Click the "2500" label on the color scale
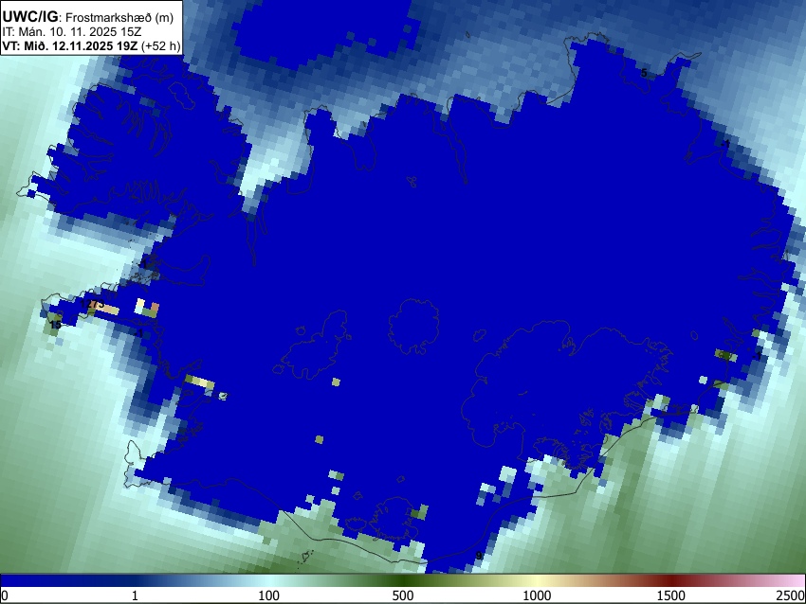 (791, 595)
